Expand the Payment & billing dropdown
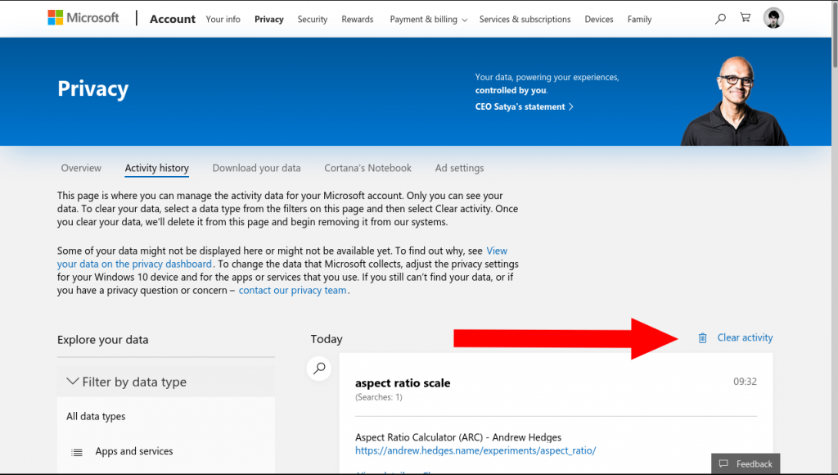Screen dimensions: 838x475 (x=427, y=19)
